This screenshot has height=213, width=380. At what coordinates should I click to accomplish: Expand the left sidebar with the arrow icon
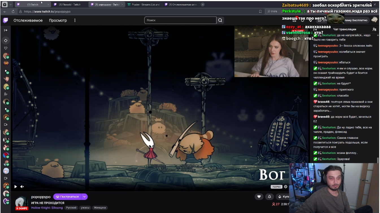pyautogui.click(x=6, y=30)
